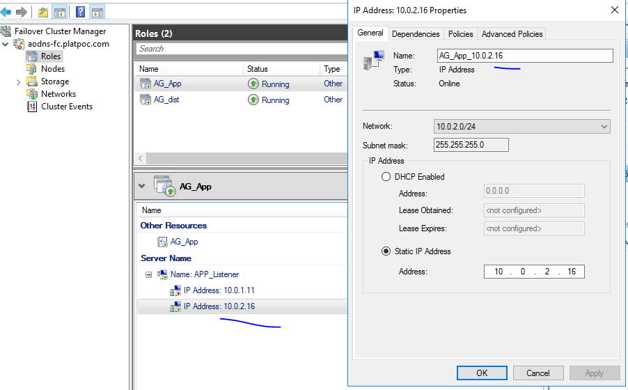Click the Roles node icon in tree

click(x=32, y=56)
